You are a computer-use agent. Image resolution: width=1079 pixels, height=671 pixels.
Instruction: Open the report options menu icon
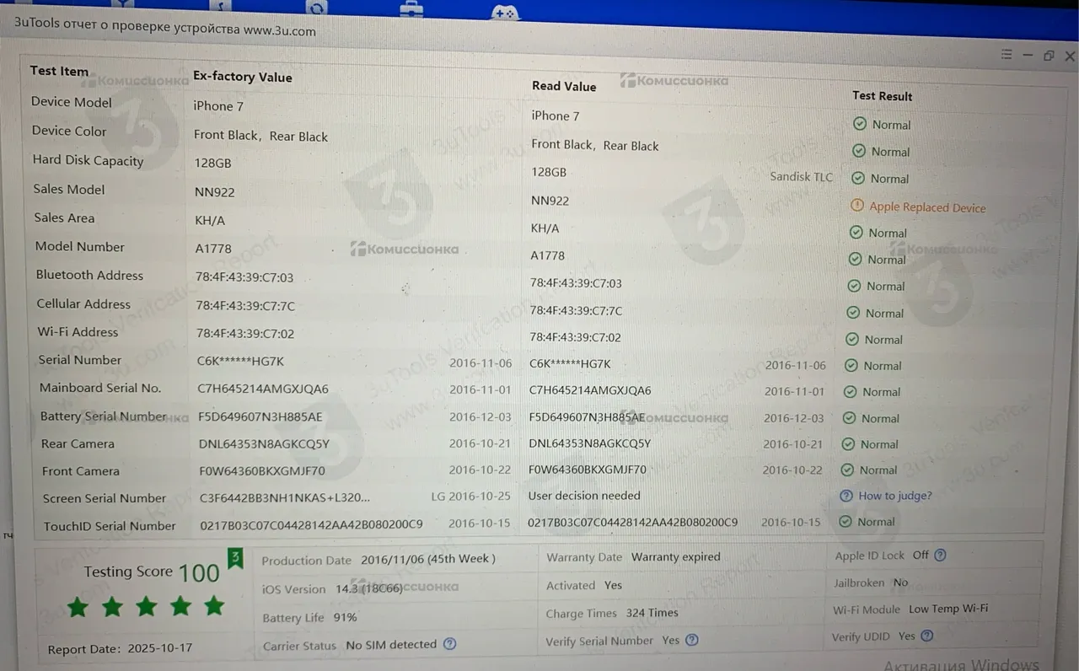1007,55
